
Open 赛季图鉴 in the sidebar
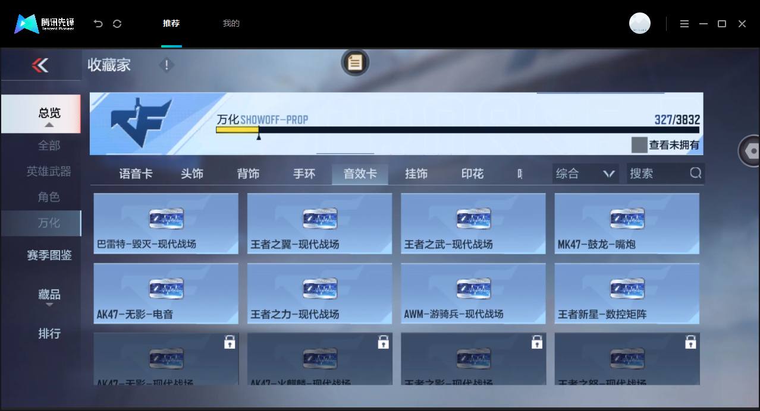49,255
